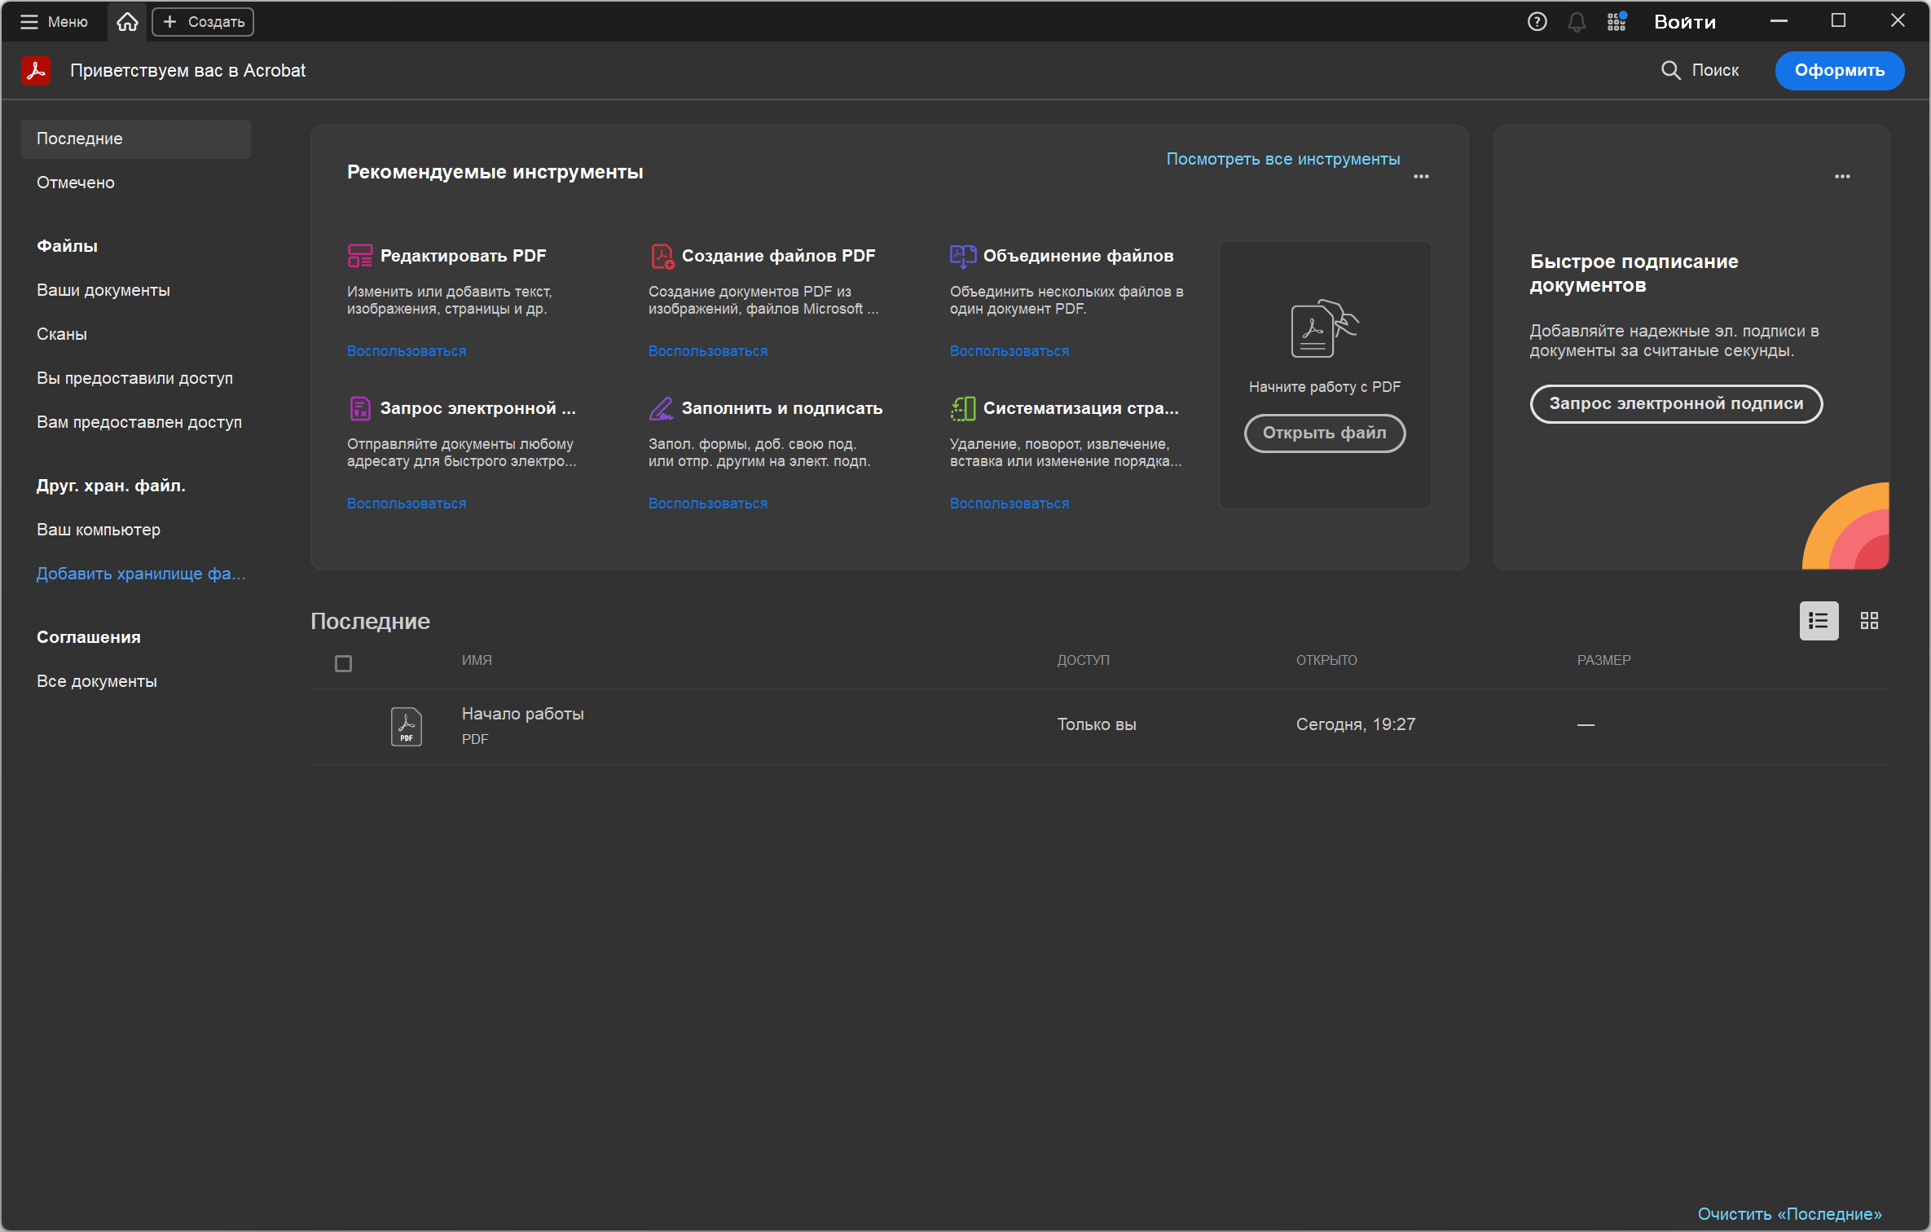Open the Начало работы PDF file row
Screen dimensions: 1931x1232
[523, 724]
